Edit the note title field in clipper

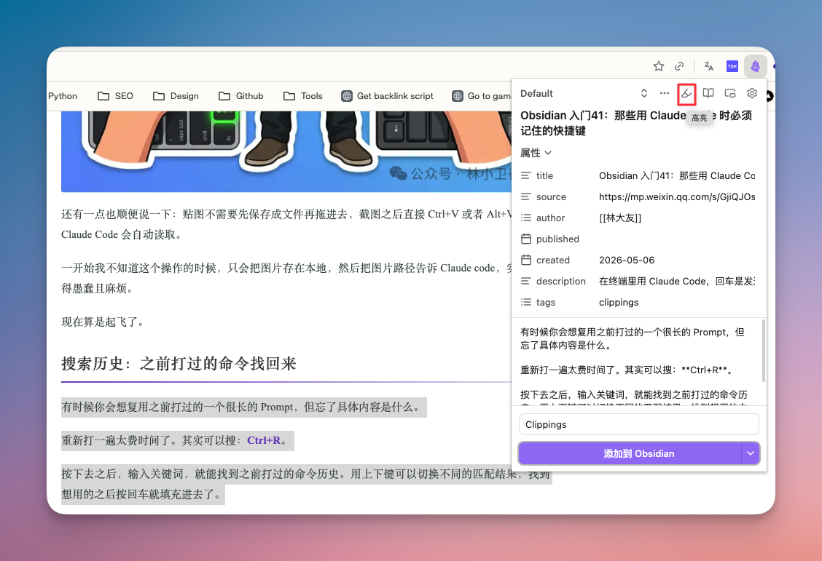coord(636,123)
